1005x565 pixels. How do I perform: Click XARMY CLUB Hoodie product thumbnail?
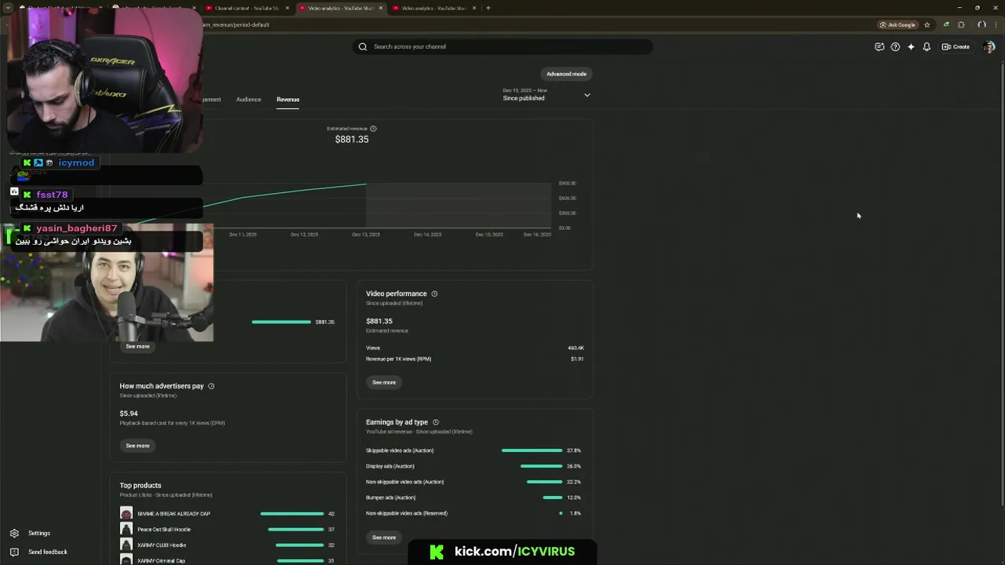[x=126, y=545]
